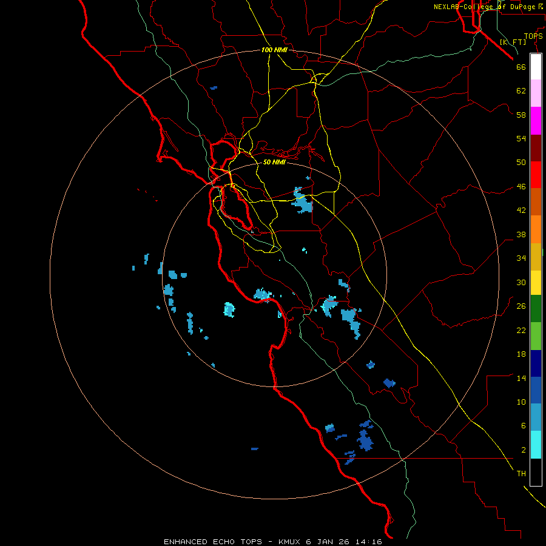
Task: Click the "6" legend value
Action: click(x=523, y=426)
